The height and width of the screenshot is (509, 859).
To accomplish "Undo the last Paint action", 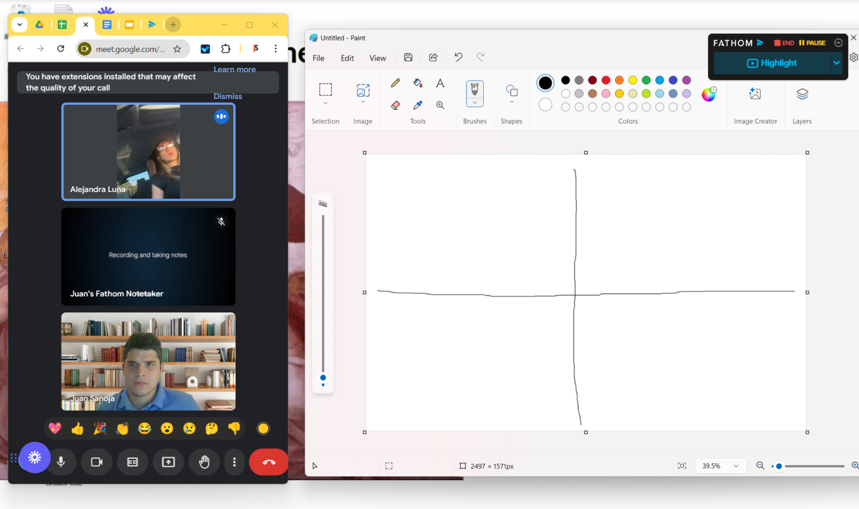I will coord(458,57).
